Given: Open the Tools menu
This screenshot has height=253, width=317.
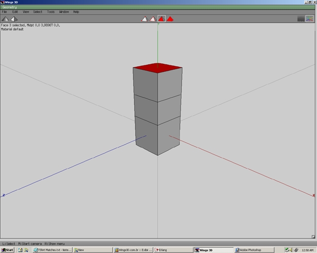Looking at the screenshot, I should click(x=51, y=12).
